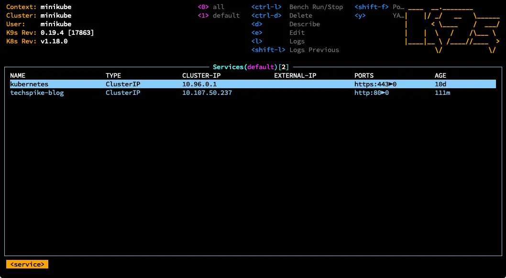Viewport: 506px width, 278px height.
Task: Click the <e> Edit shortcut hint
Action: 278,32
